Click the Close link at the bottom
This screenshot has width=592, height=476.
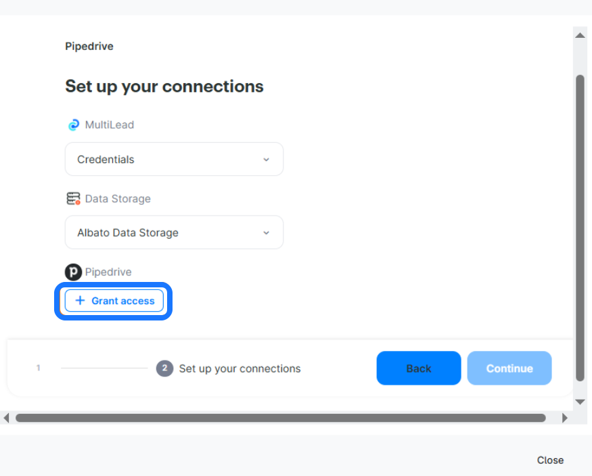click(550, 460)
